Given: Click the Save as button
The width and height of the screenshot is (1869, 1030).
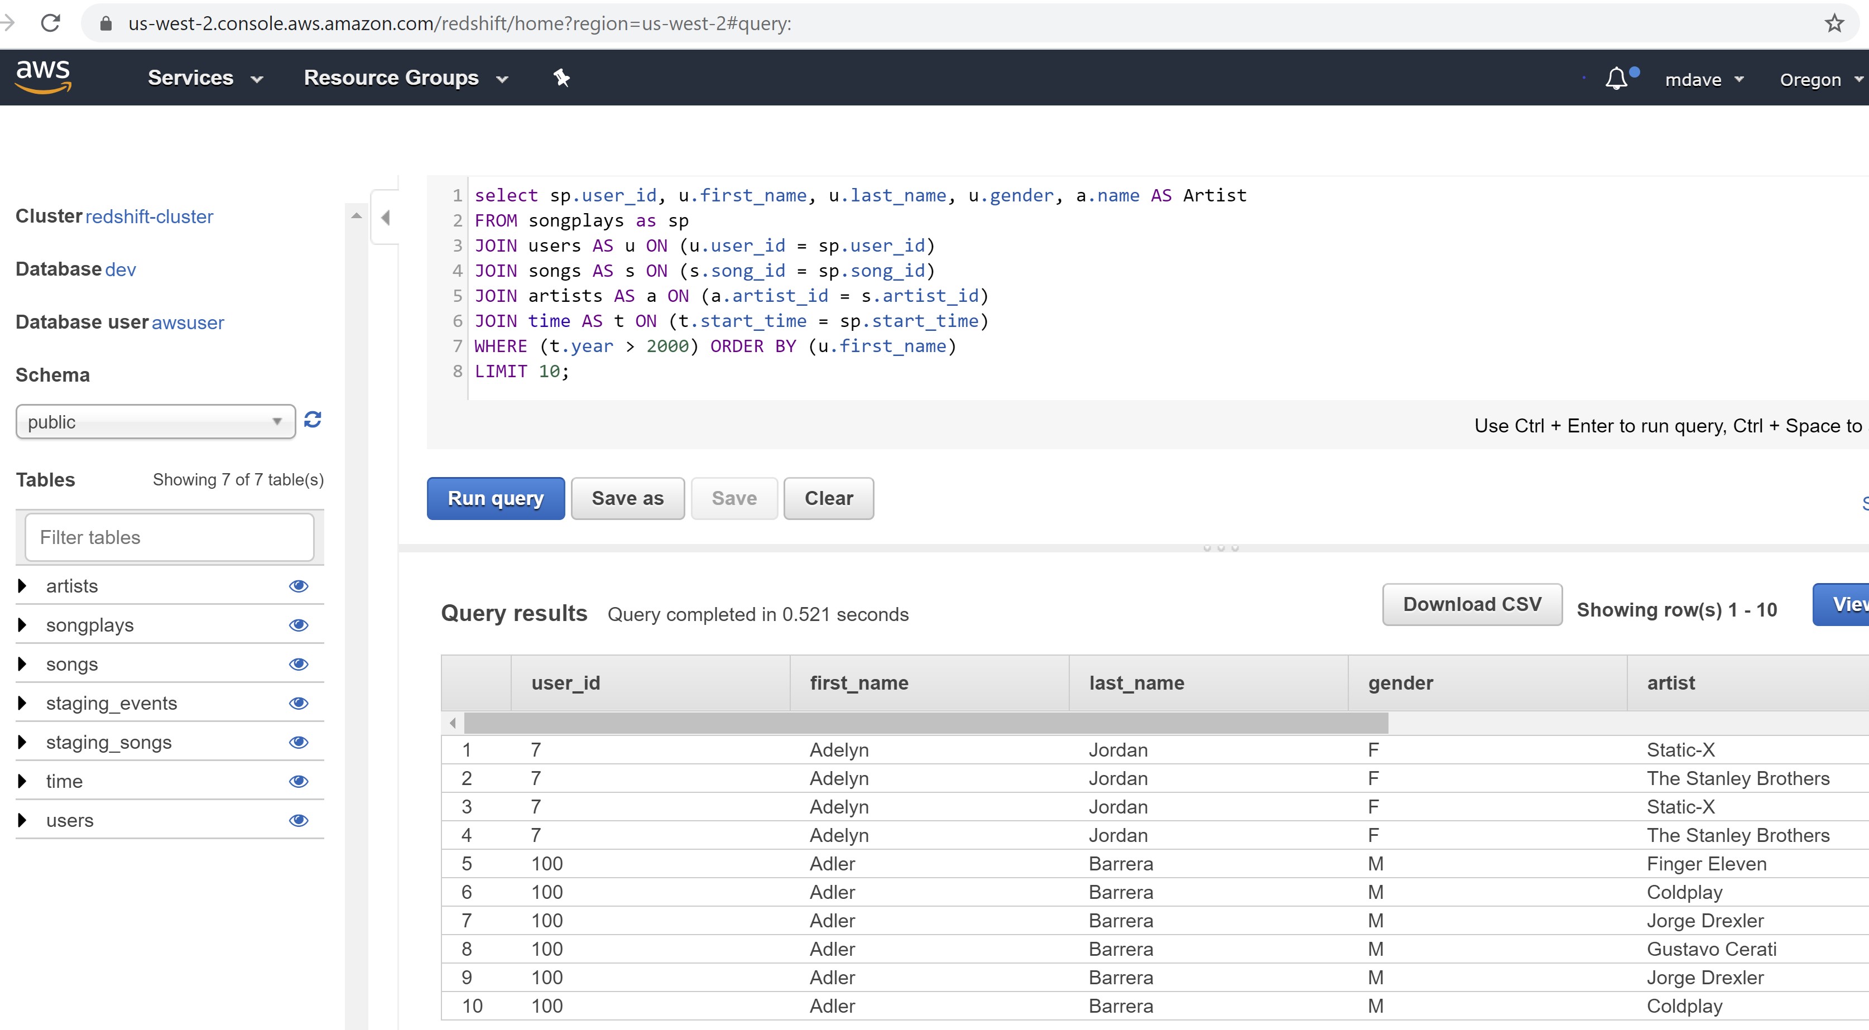Looking at the screenshot, I should (x=628, y=498).
